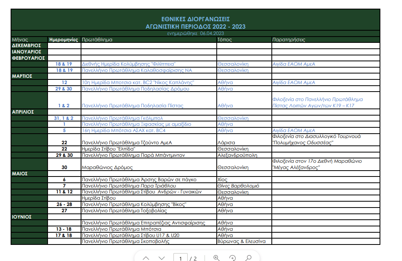Go to the previous page with up arrow
The width and height of the screenshot is (402, 261).
click(x=146, y=258)
